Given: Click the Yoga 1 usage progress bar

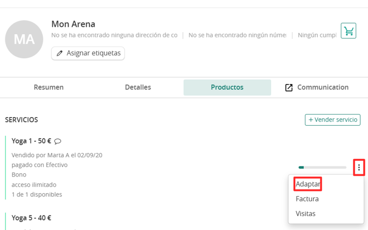Looking at the screenshot, I should point(322,167).
